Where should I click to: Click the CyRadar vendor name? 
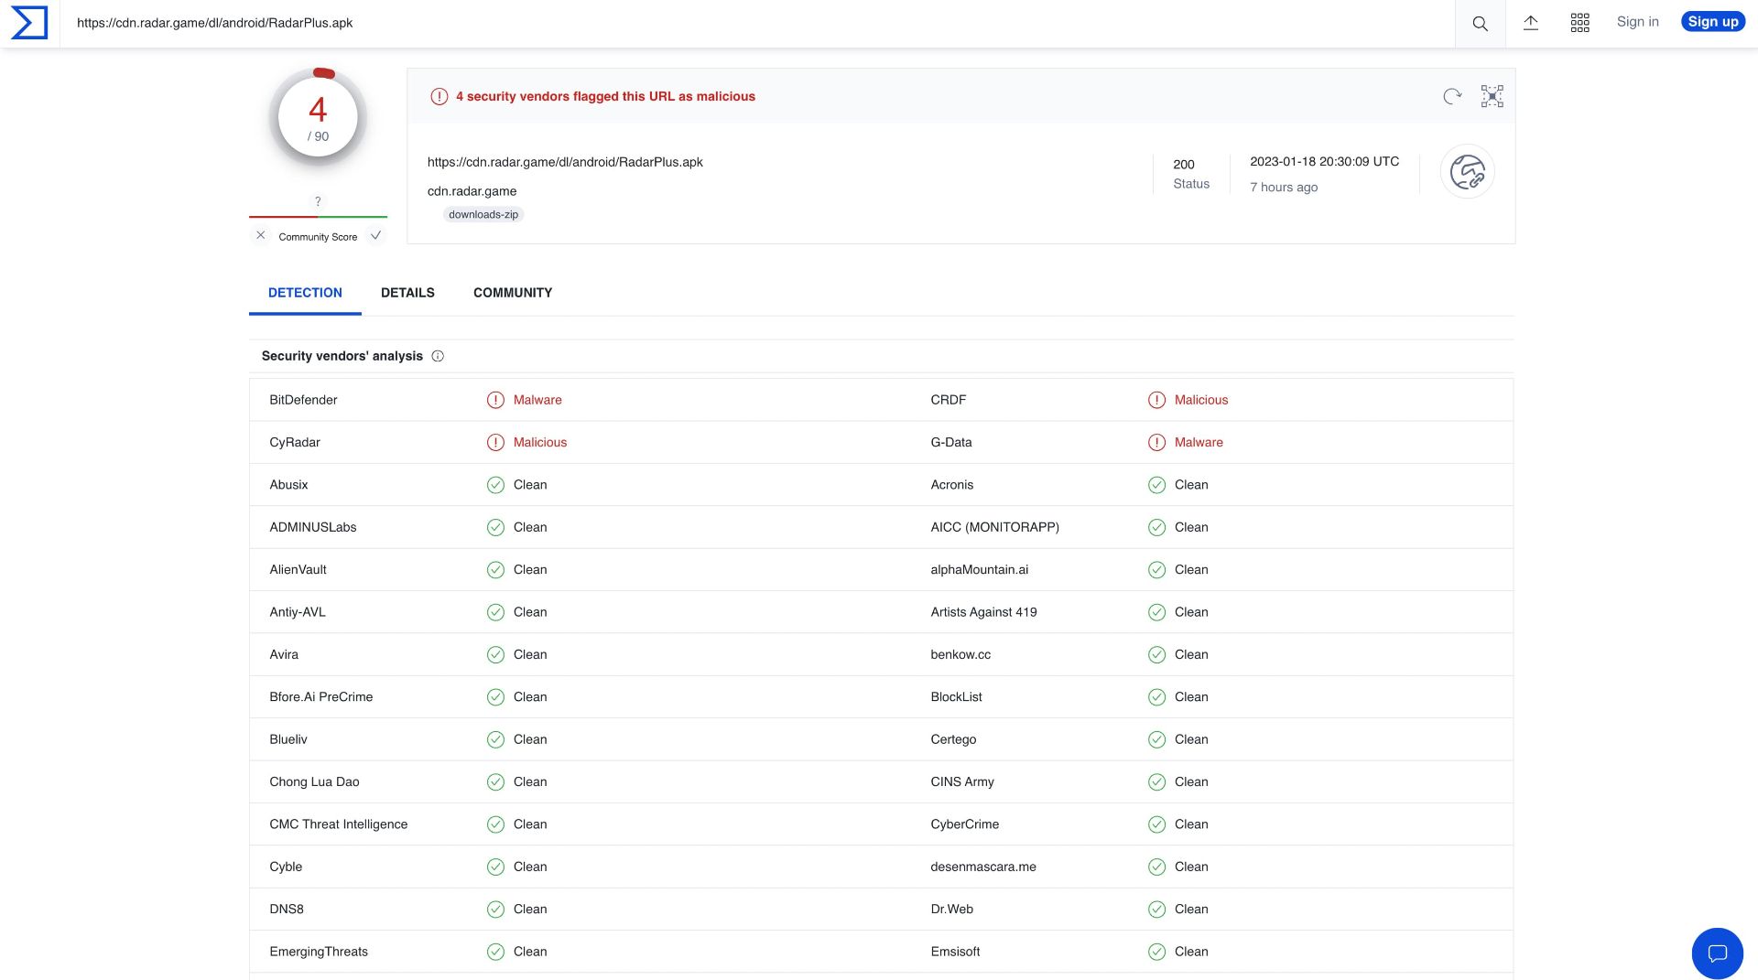[x=295, y=443]
